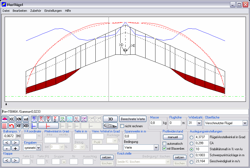250x168 pixels.
Task: Toggle the gamma V curve button
Action: tap(48, 119)
